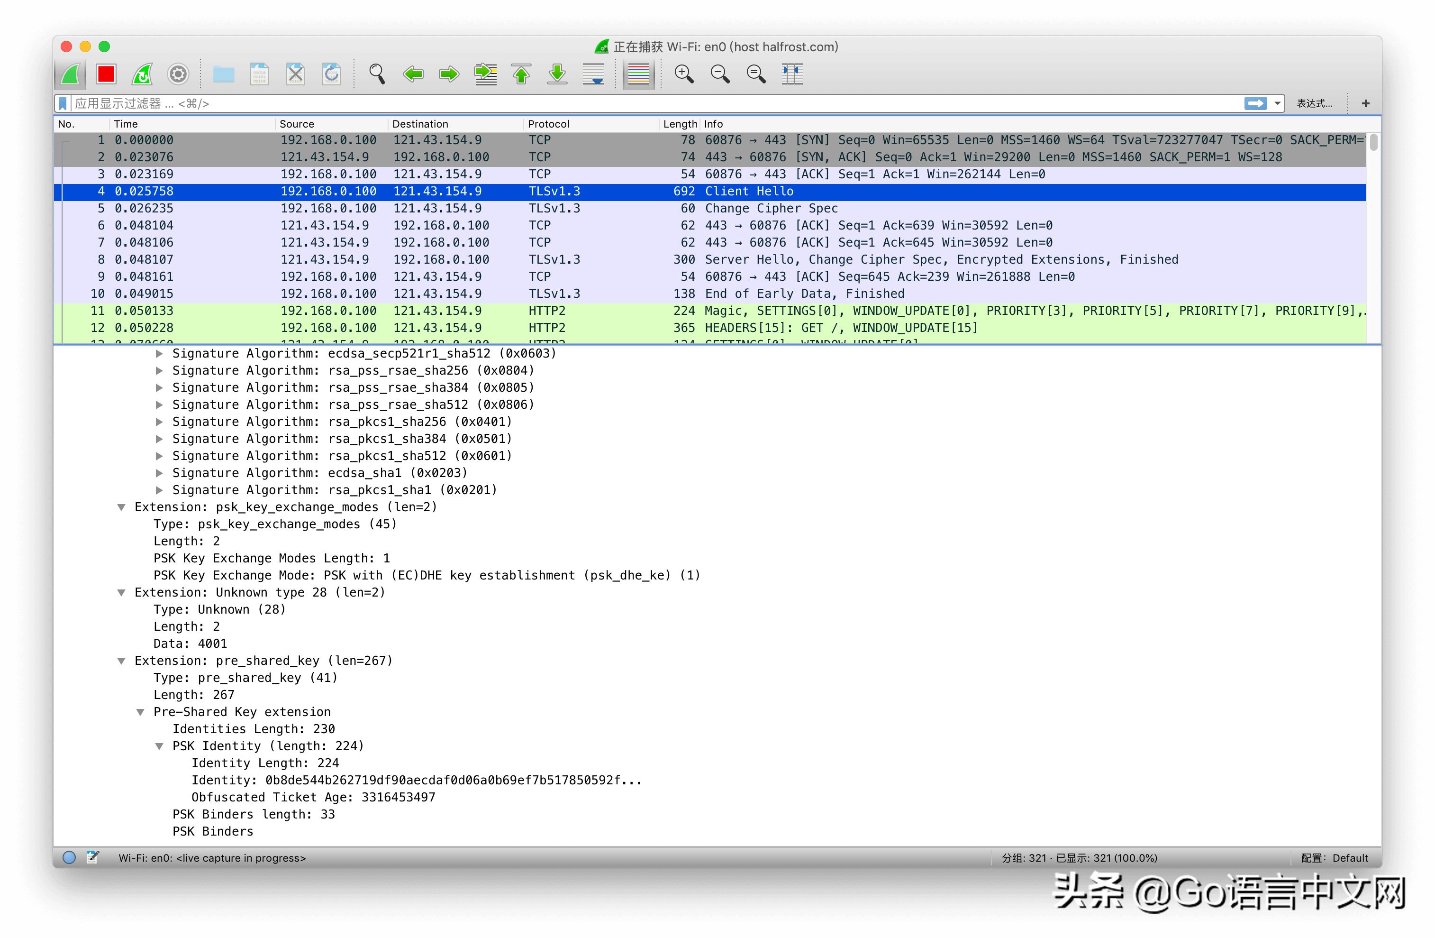Click the red stop capture button
Screen dimensions: 1435x938
coord(106,74)
